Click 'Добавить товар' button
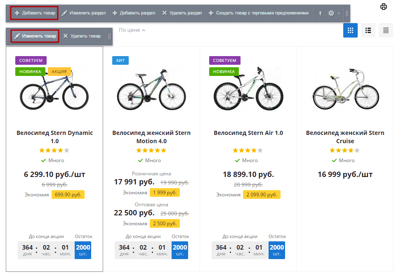The width and height of the screenshot is (401, 276). [35, 13]
